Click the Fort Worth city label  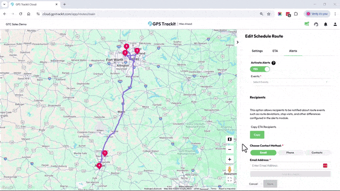114,60
